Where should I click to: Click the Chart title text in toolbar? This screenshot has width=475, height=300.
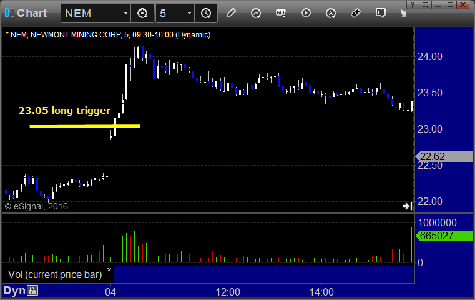32,13
